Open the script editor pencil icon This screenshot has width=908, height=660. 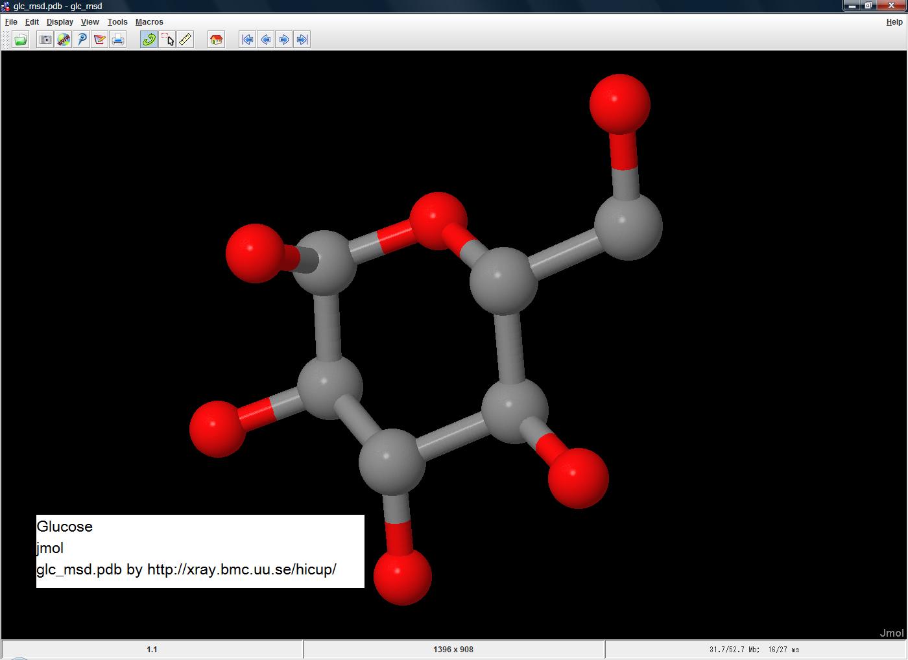click(99, 40)
